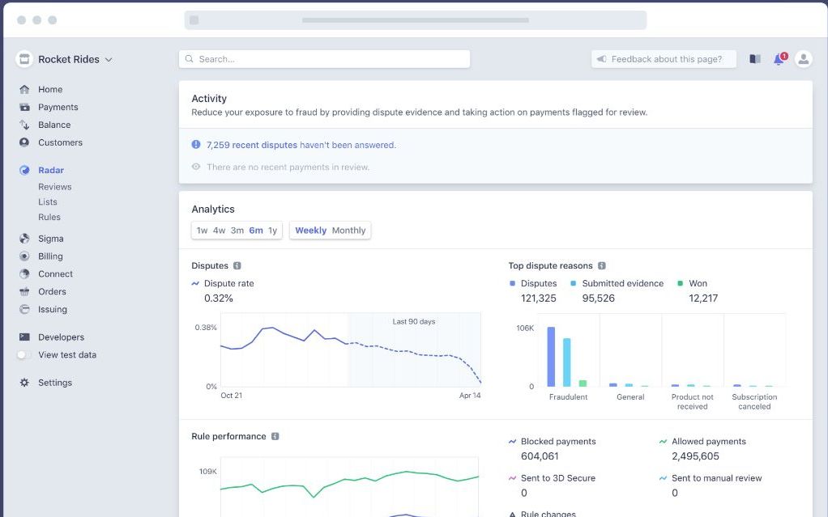Open the documentation book icon
This screenshot has width=828, height=517.
(x=755, y=59)
